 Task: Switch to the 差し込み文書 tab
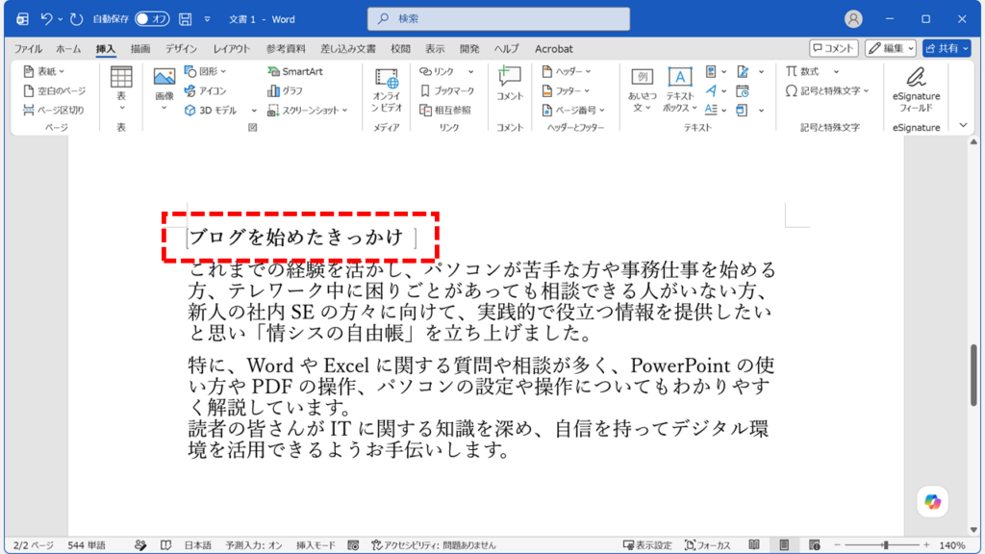point(348,48)
